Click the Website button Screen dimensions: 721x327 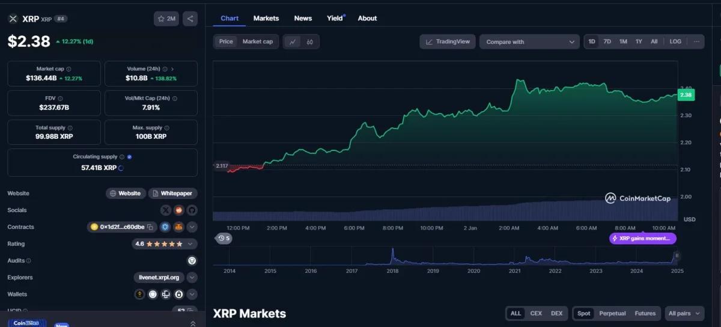126,194
